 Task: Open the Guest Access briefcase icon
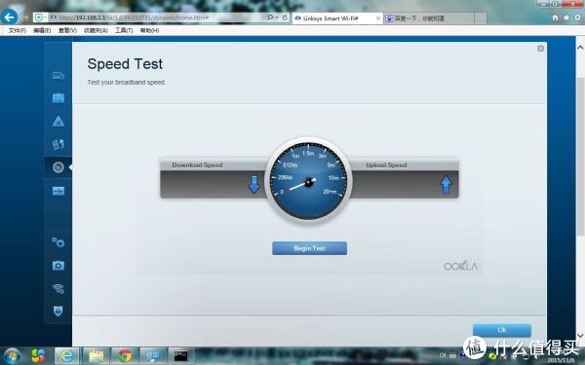[58, 98]
